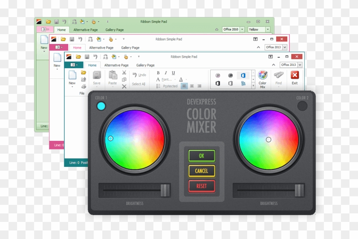358x239 pixels.
Task: Click the Delete X icon below Copy
Action: [x=124, y=87]
